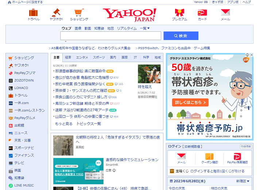Open PayPayフリマ in the left sidebar
The width and height of the screenshot is (259, 190).
coord(25,73)
